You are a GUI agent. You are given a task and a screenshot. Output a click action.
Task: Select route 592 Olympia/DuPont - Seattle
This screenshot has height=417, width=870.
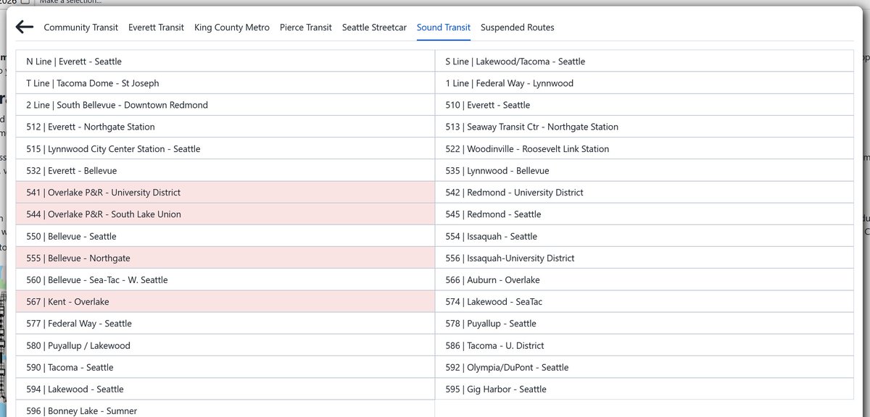pyautogui.click(x=644, y=367)
